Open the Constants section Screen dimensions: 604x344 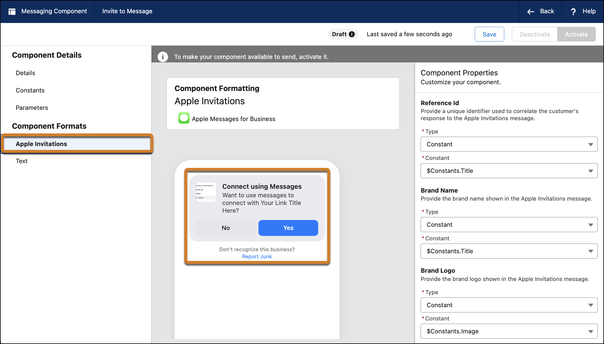point(30,90)
